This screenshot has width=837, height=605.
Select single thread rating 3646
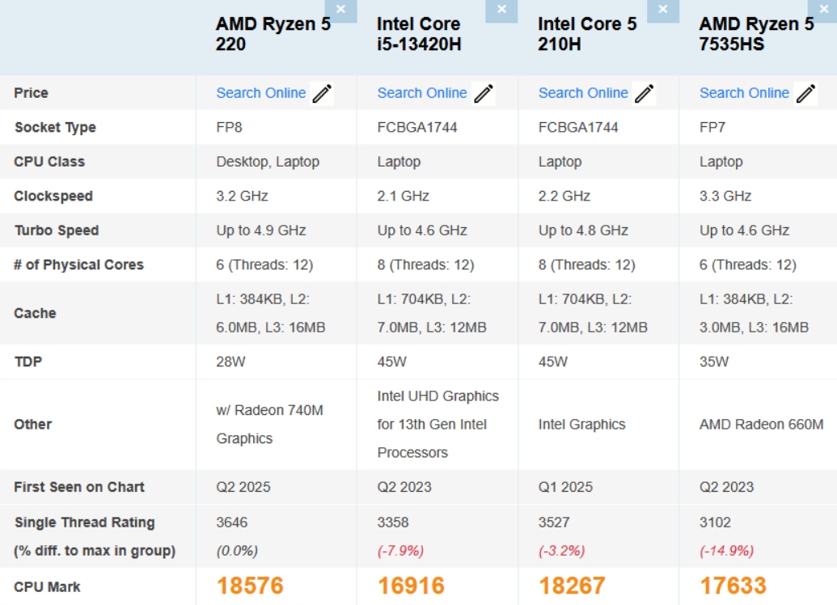231,522
